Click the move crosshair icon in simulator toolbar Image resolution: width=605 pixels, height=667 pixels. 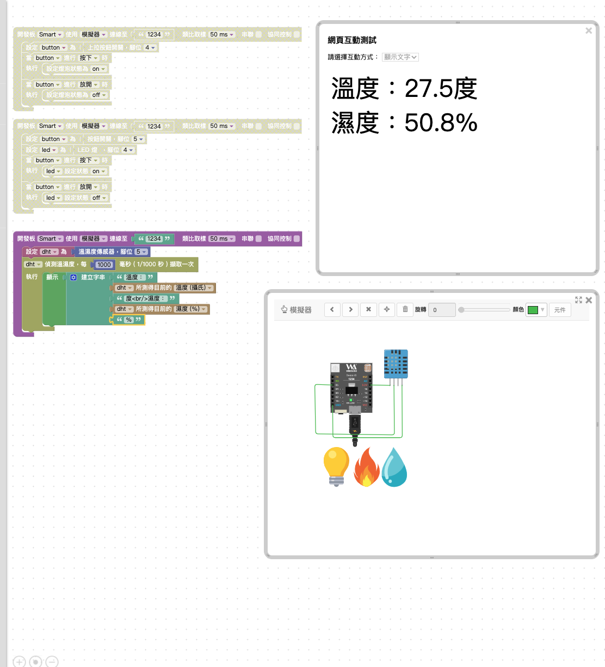tap(387, 310)
